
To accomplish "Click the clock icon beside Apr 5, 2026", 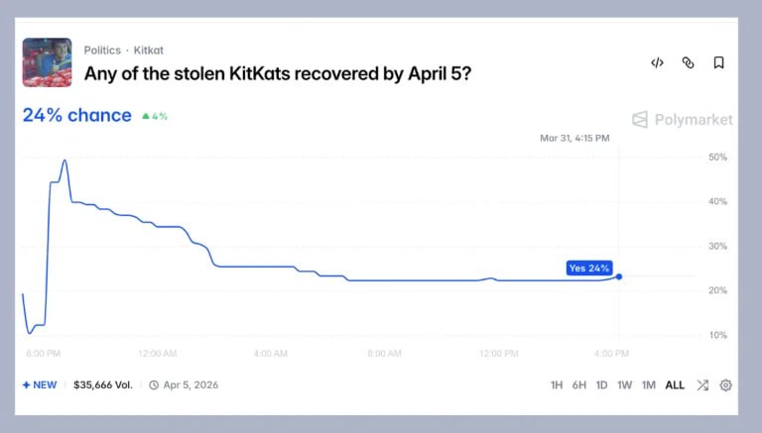I will tap(154, 385).
